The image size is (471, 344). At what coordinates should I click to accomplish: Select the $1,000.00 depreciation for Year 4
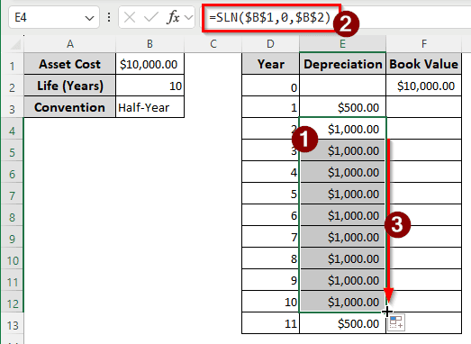pyautogui.click(x=342, y=172)
